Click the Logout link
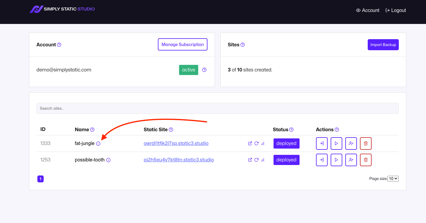426x223 pixels. (x=396, y=10)
